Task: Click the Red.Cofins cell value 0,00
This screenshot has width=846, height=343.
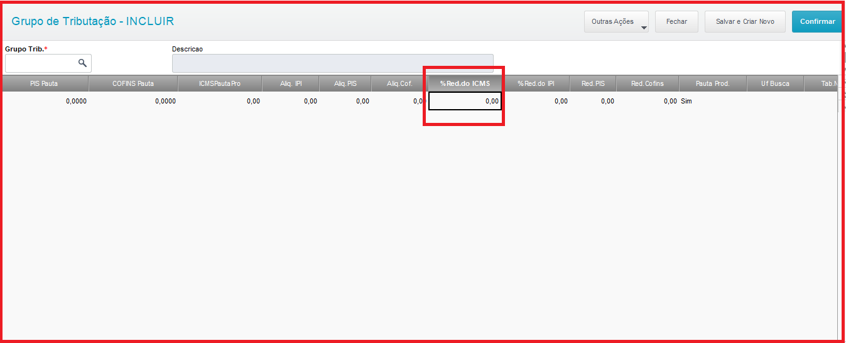Action: pos(670,101)
